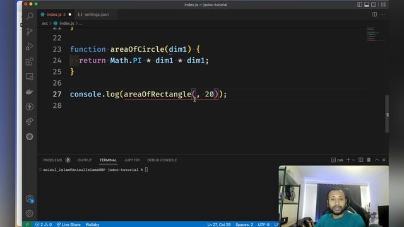This screenshot has width=404, height=227.
Task: Click the return keyword on line 24
Action: point(92,61)
